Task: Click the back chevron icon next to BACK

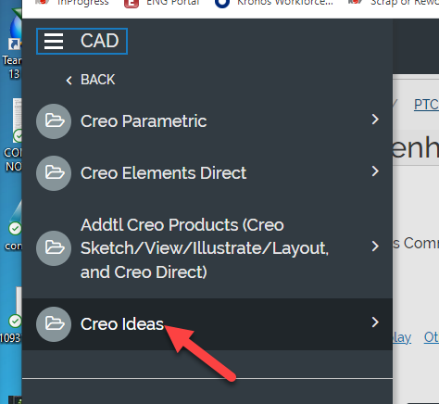Action: 69,81
